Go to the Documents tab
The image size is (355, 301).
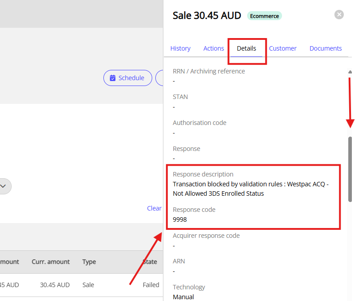point(325,48)
